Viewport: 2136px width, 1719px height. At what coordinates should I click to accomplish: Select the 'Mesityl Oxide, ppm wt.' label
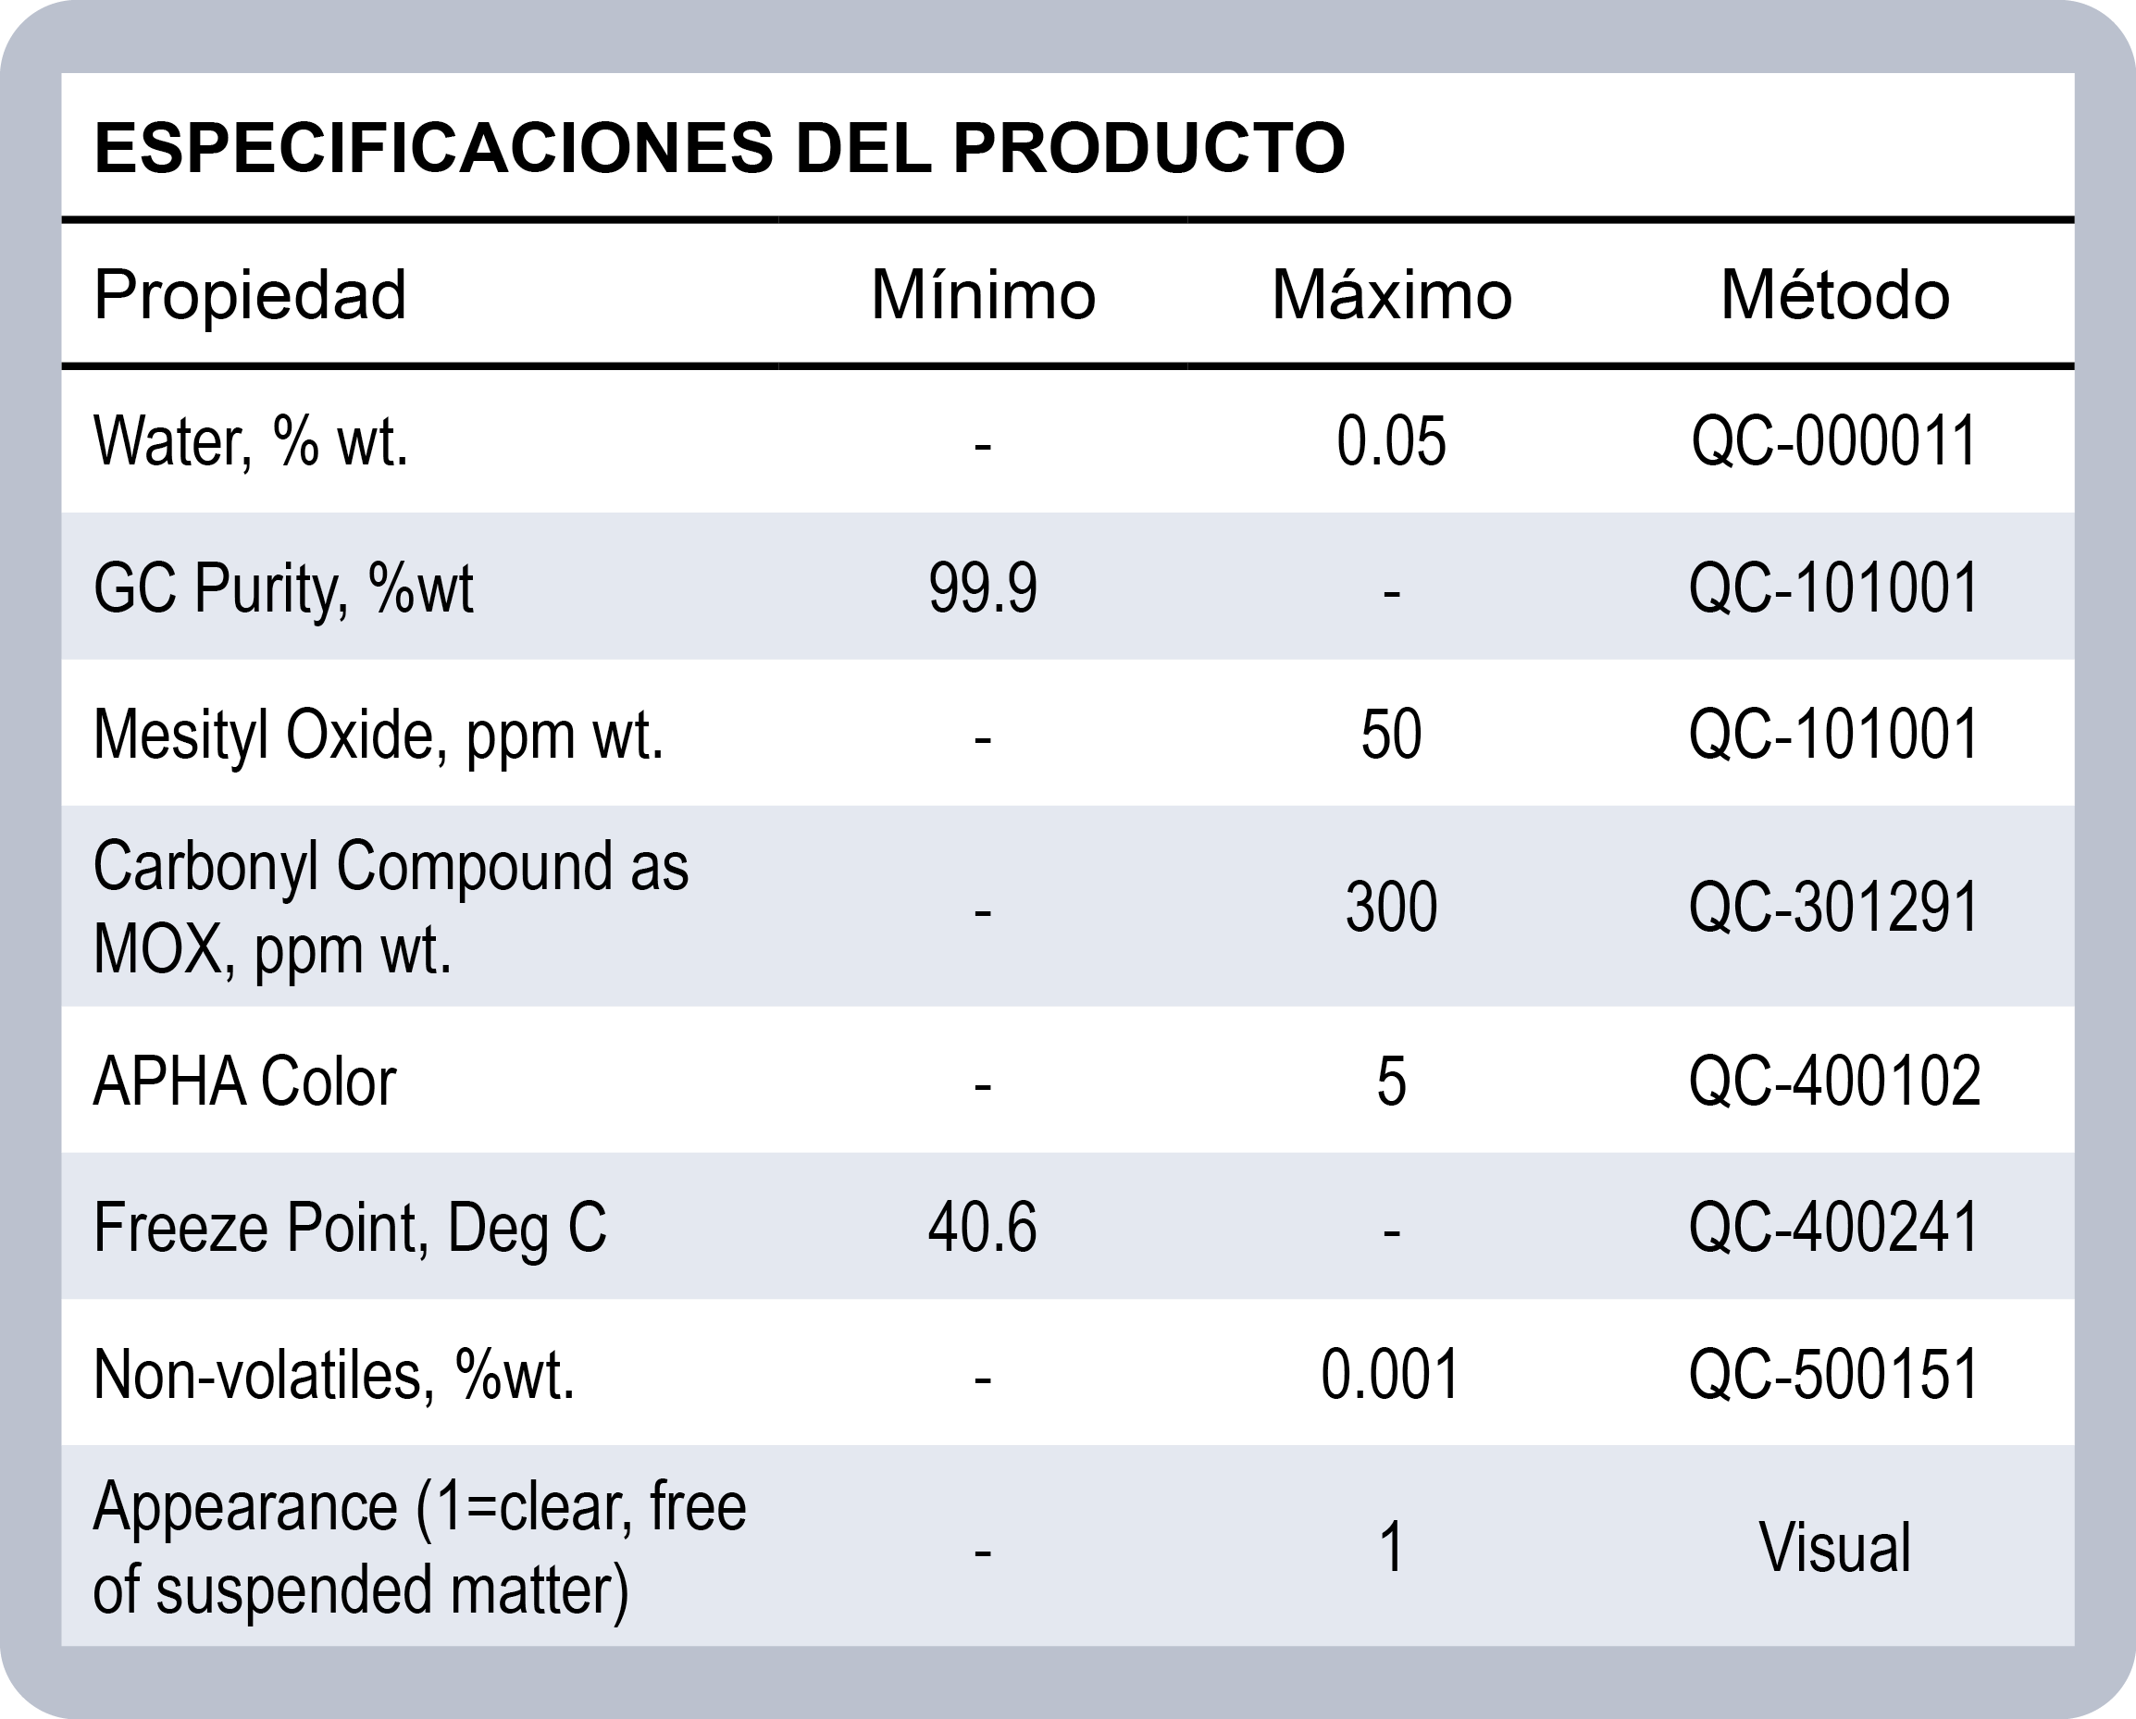click(379, 734)
